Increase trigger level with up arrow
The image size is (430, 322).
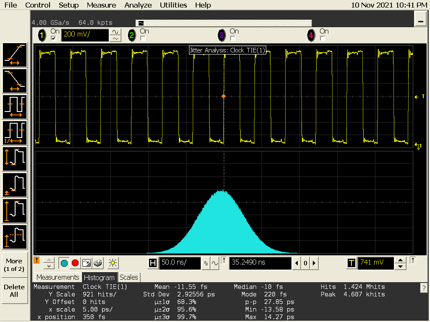(x=401, y=260)
